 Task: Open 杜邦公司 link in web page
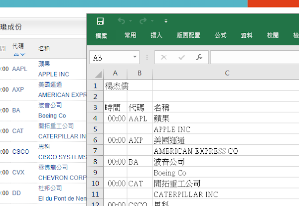pos(50,188)
